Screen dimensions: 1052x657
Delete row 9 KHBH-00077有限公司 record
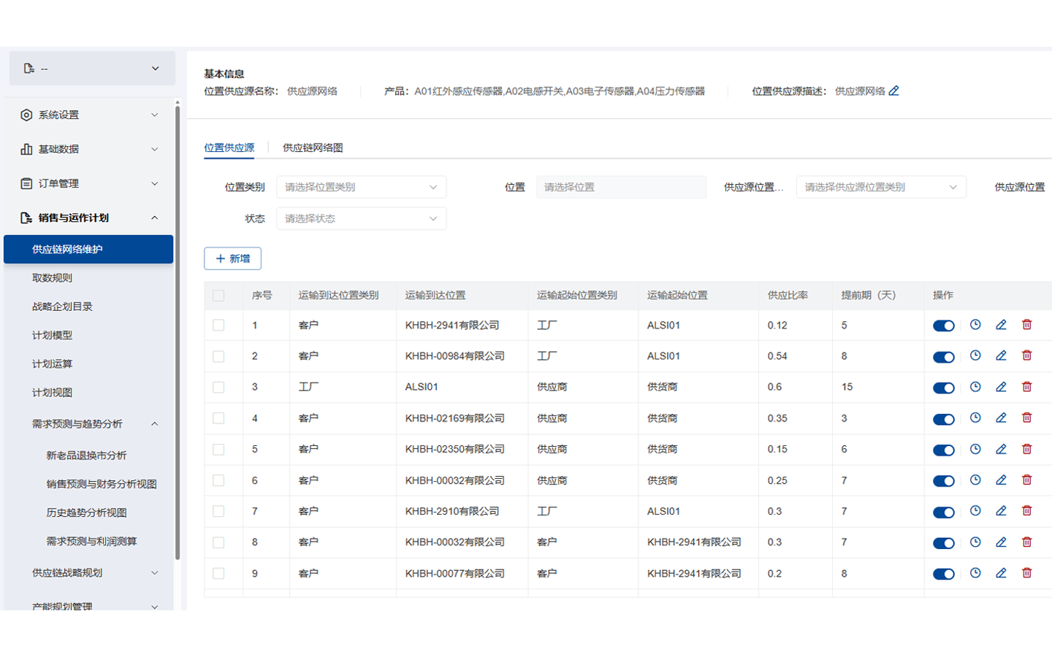(1027, 573)
